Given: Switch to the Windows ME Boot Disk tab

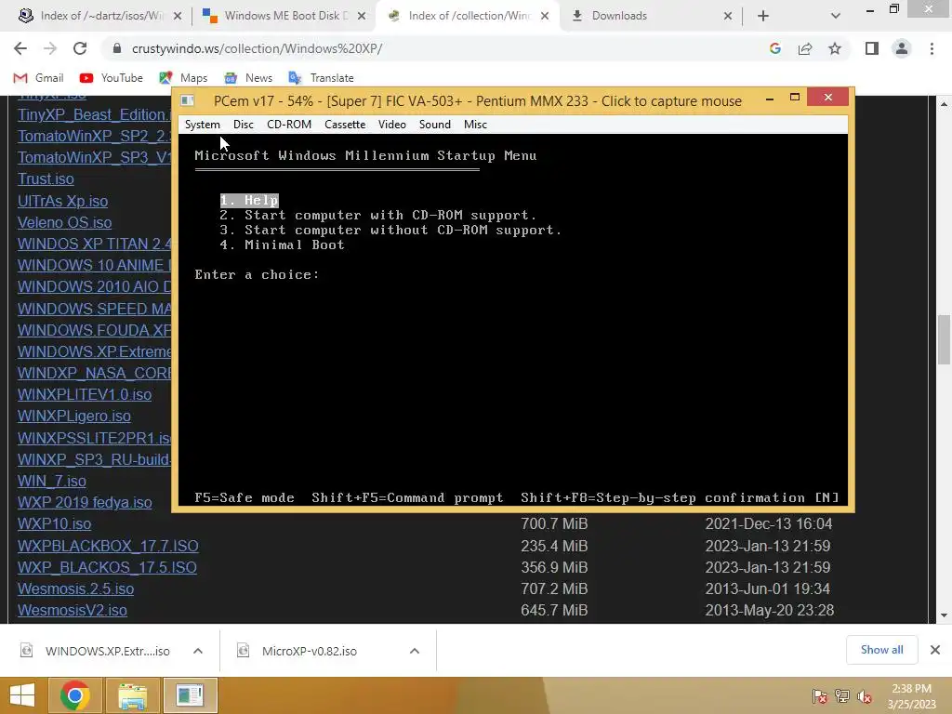Looking at the screenshot, I should [285, 16].
